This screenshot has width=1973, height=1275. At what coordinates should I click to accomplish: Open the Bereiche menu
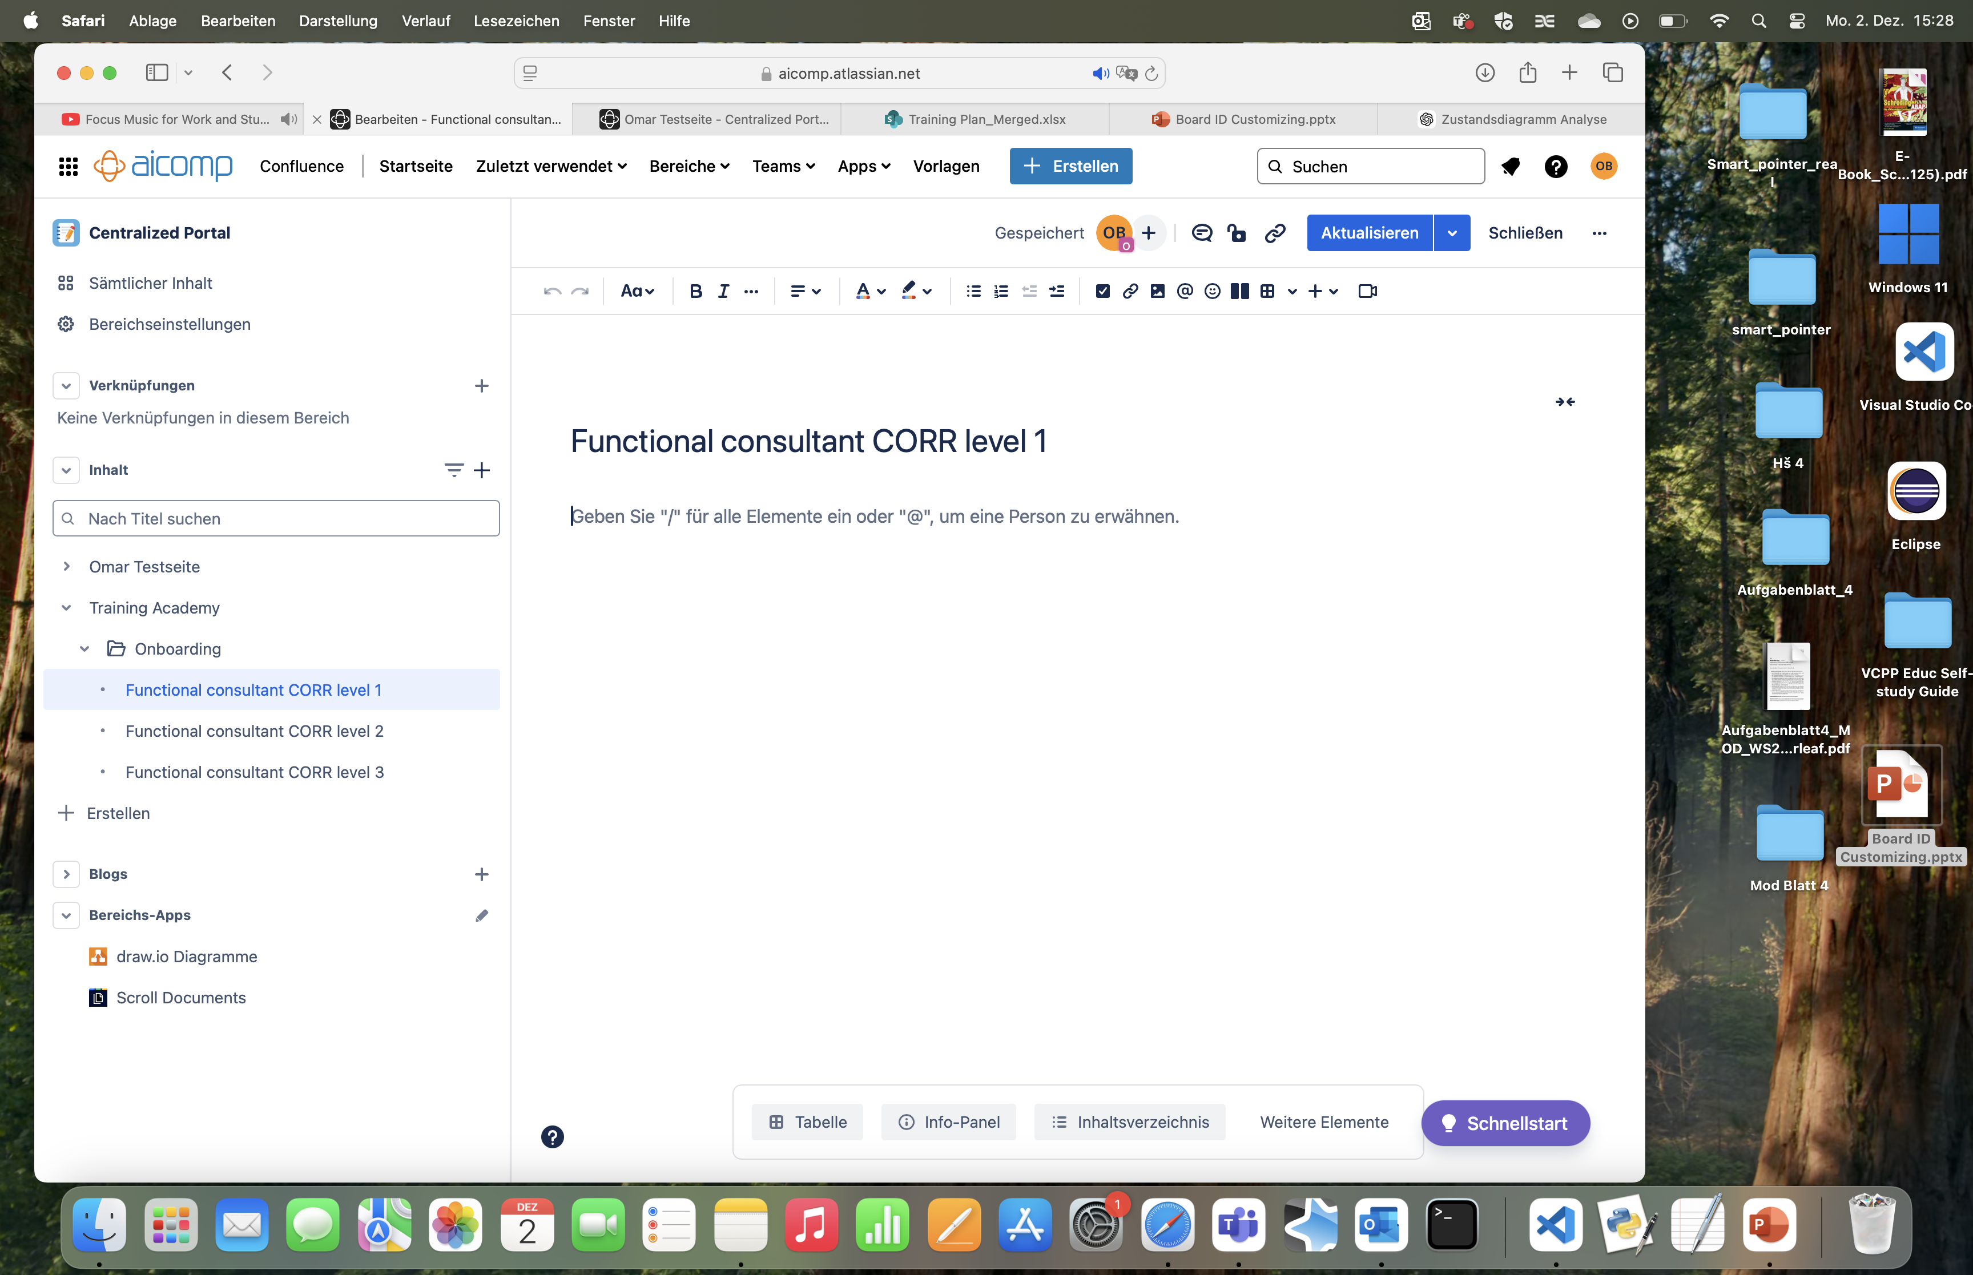[690, 167]
